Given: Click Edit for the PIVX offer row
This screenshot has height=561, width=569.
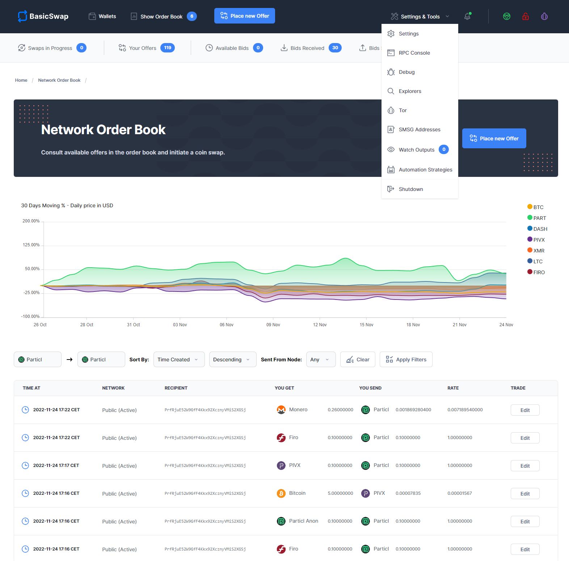Looking at the screenshot, I should tap(525, 466).
